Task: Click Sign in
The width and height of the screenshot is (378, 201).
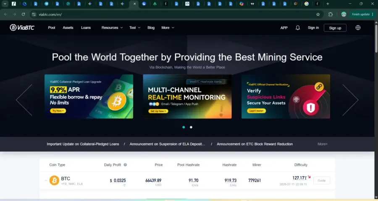Action: pos(313,28)
